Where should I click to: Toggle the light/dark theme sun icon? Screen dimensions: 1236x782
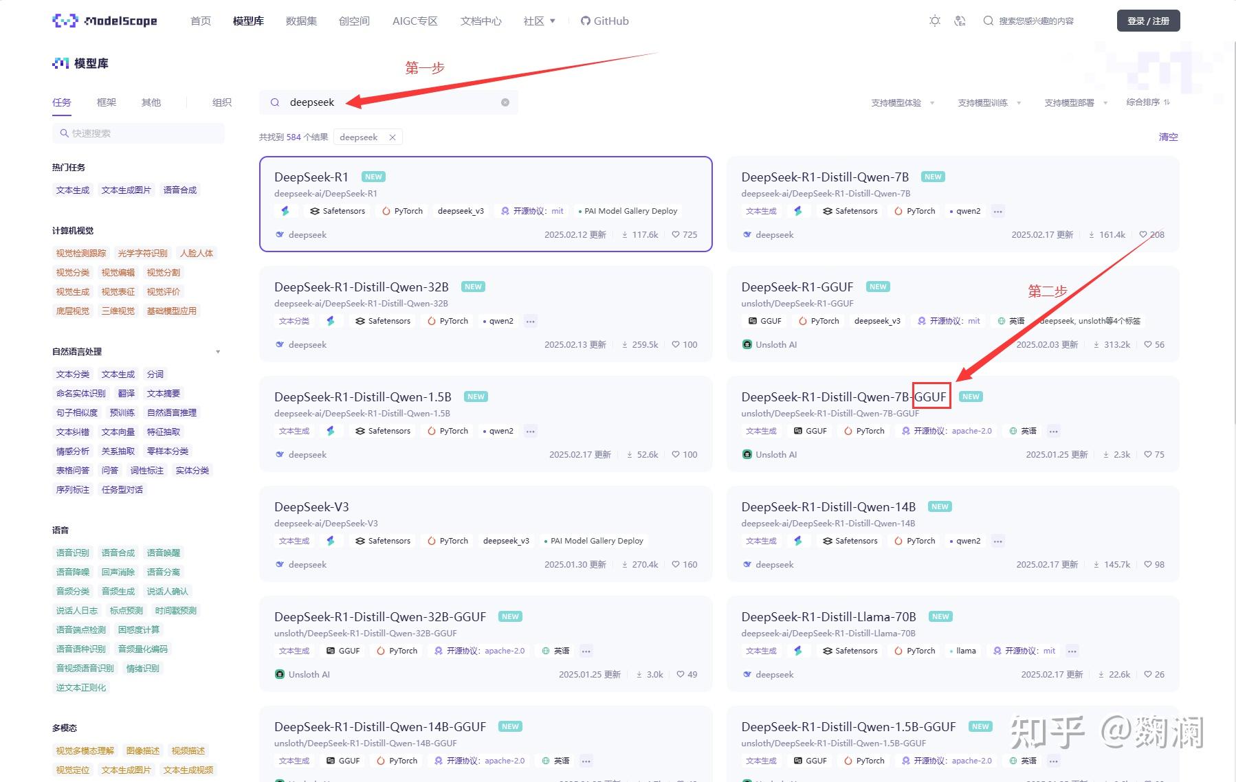935,21
